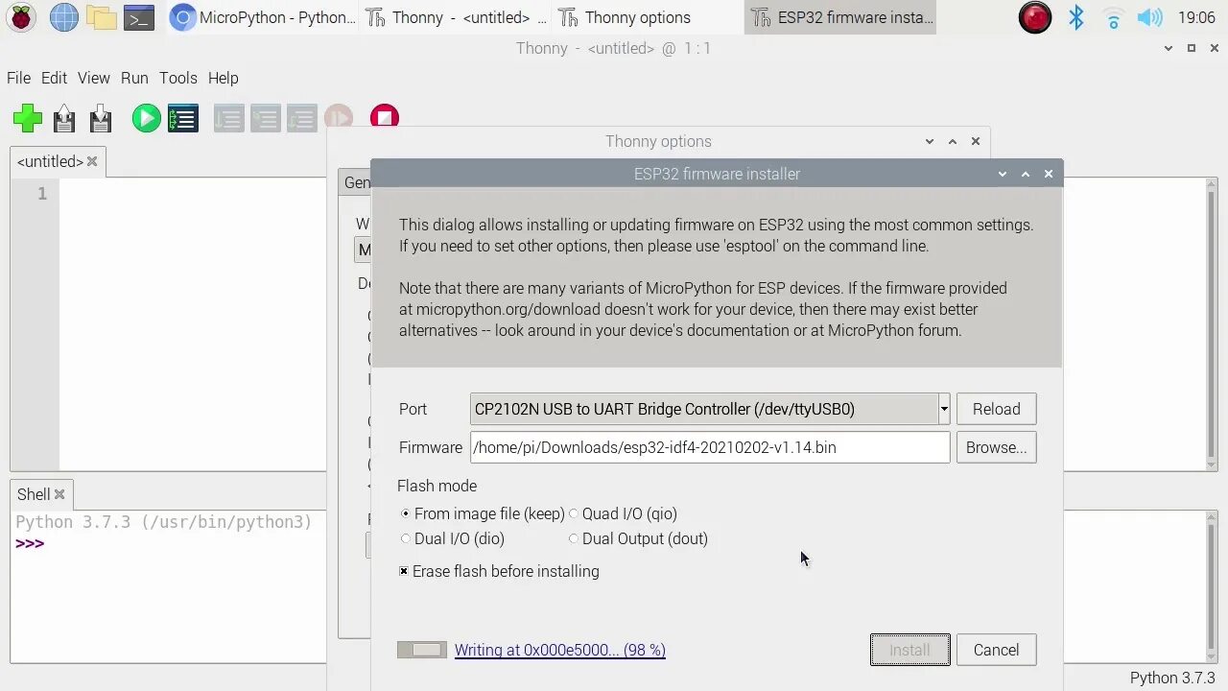Select Quad I/O (qio) flash mode
Viewport: 1228px width, 691px height.
coord(623,514)
